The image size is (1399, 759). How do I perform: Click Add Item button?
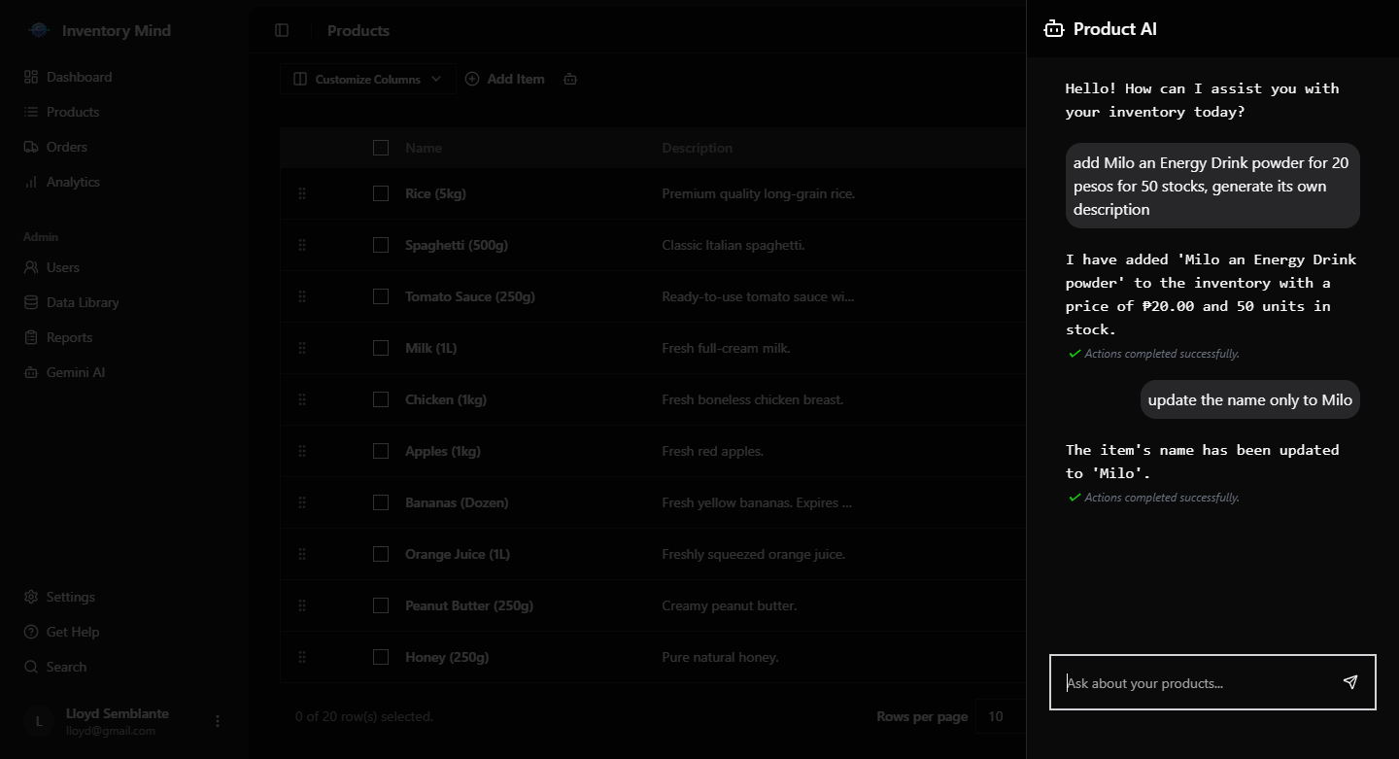click(x=505, y=79)
